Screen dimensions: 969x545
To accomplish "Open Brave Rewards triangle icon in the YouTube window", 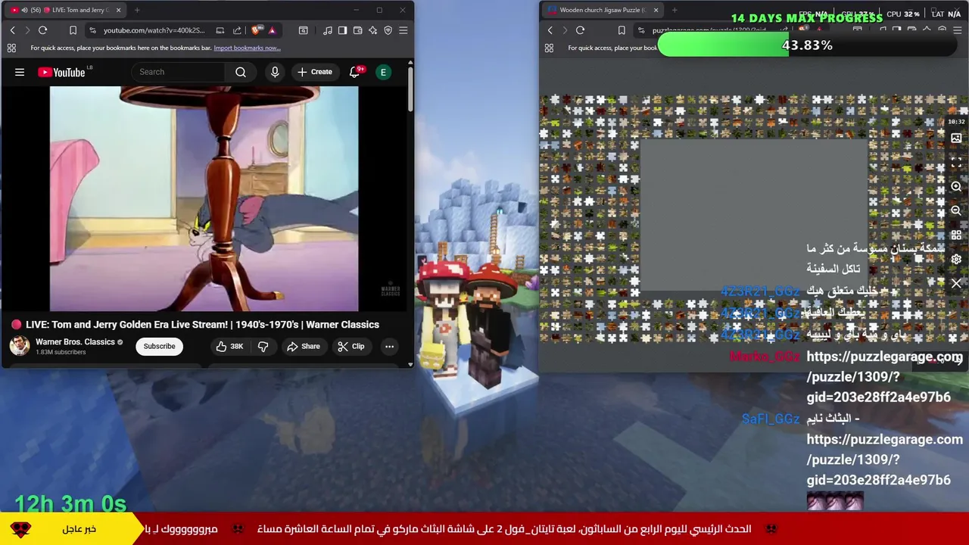I will pyautogui.click(x=272, y=30).
